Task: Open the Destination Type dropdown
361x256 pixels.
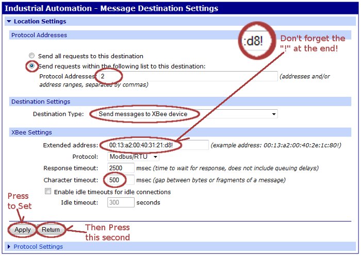Action: [x=183, y=114]
